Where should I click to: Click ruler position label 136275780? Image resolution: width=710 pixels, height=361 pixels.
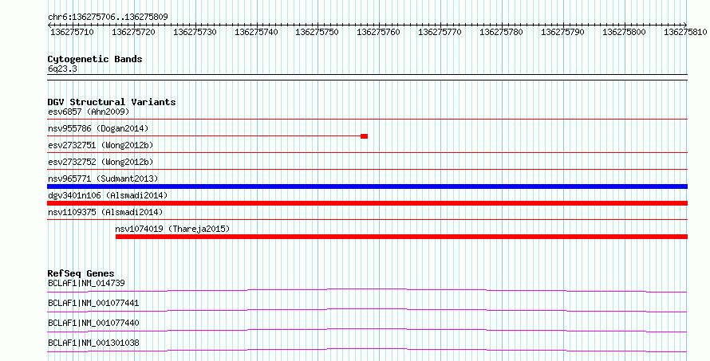click(x=501, y=32)
